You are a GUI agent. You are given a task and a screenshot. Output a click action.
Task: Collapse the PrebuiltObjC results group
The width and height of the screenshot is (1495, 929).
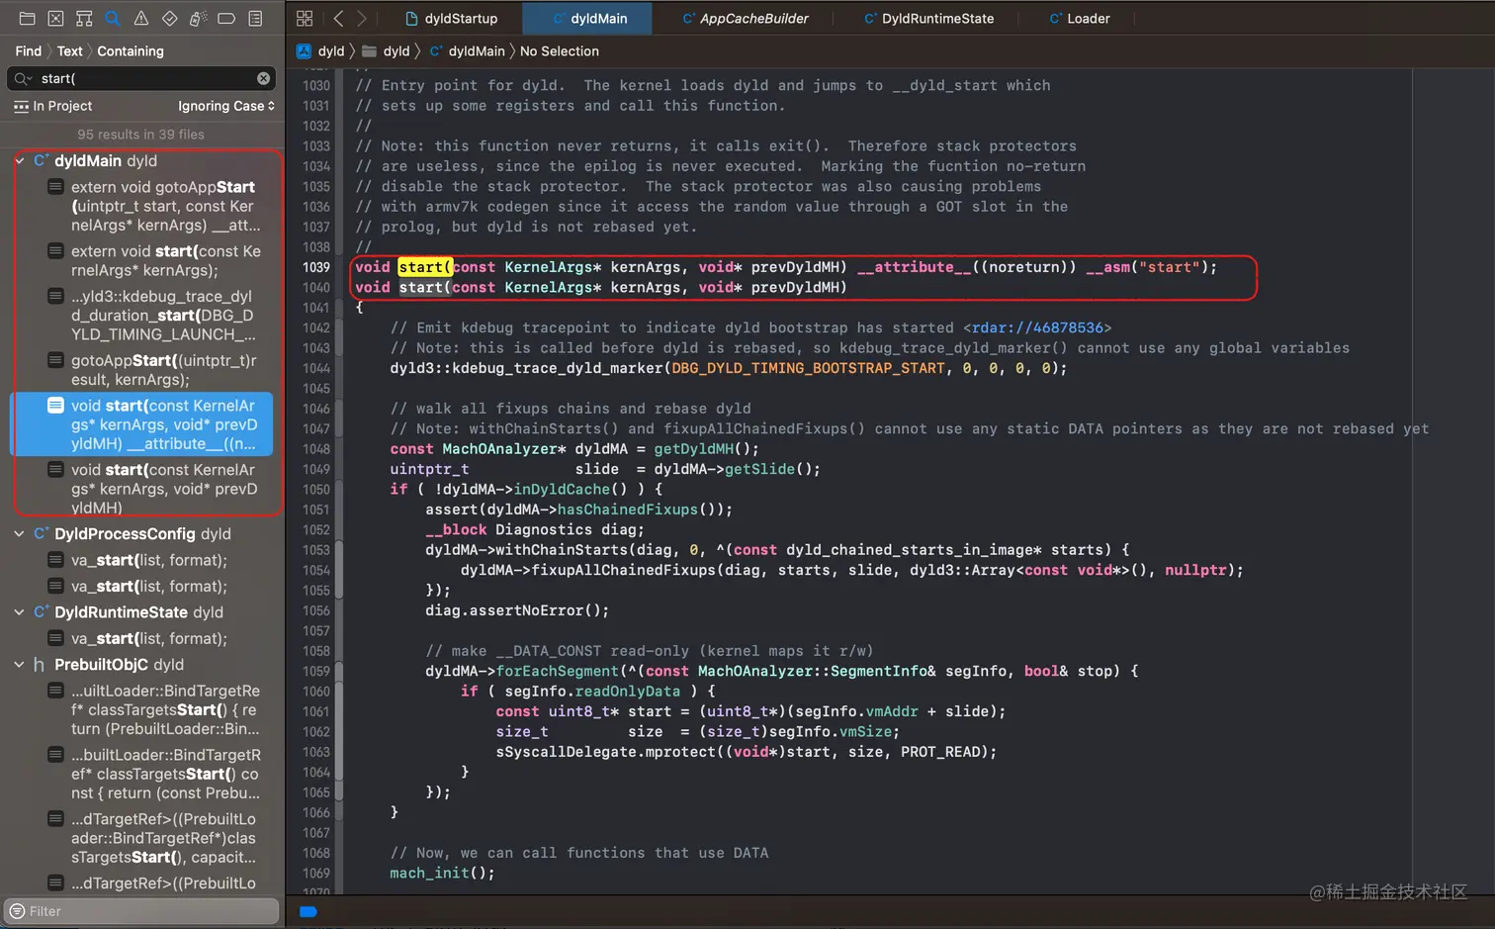[x=20, y=665]
